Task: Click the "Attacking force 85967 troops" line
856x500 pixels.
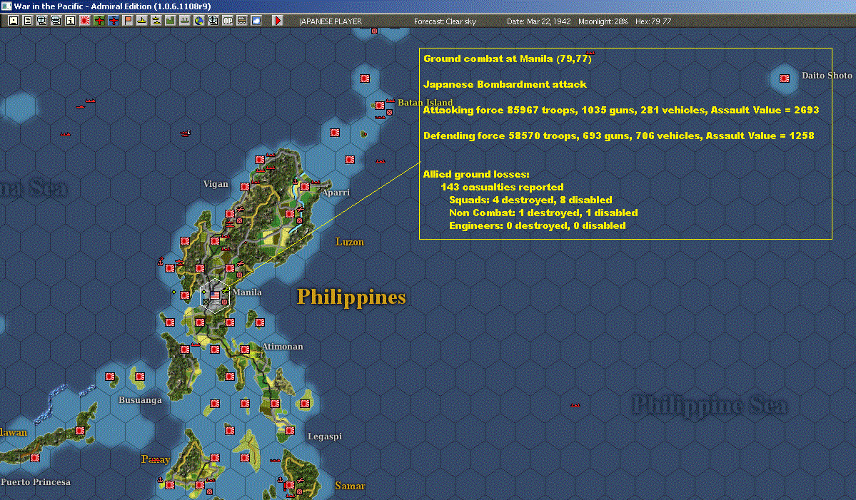Action: click(621, 110)
